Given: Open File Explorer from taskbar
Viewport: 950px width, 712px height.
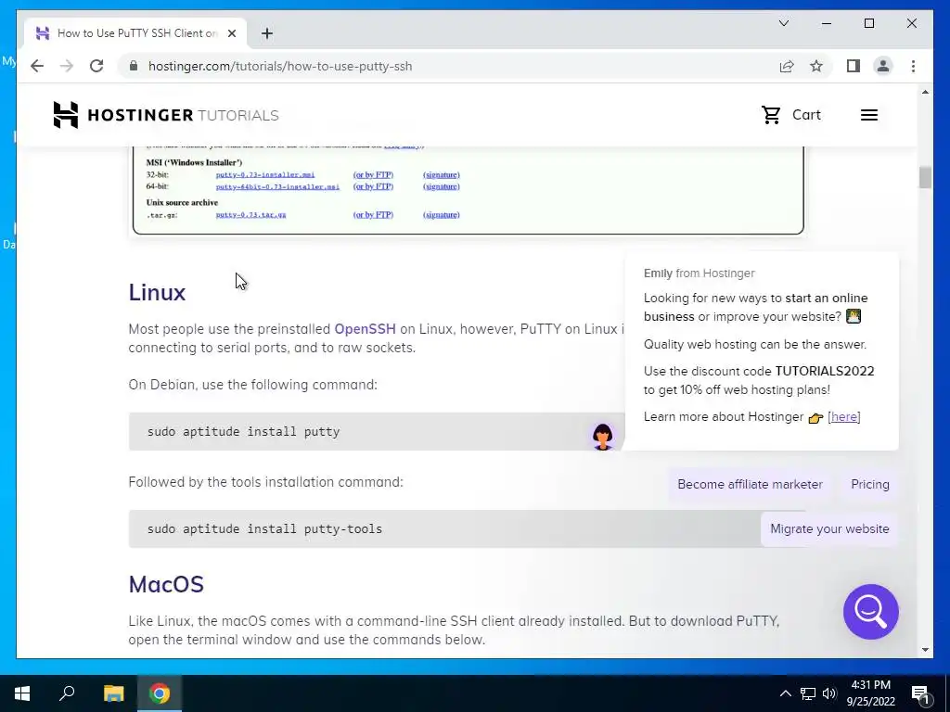Looking at the screenshot, I should [x=113, y=693].
